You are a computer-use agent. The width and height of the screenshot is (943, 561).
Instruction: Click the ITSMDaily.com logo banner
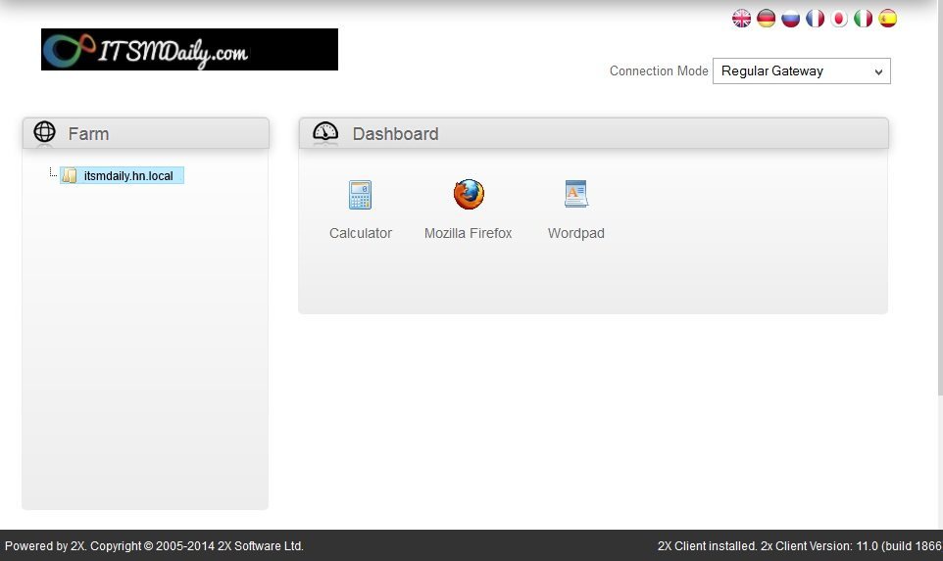point(189,49)
